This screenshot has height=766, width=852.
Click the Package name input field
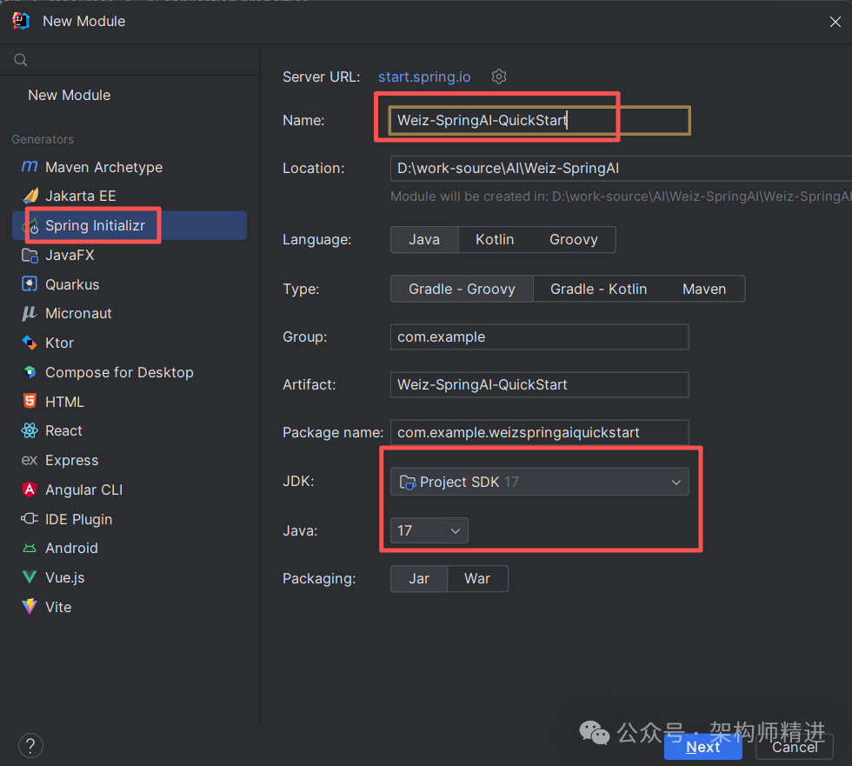540,432
